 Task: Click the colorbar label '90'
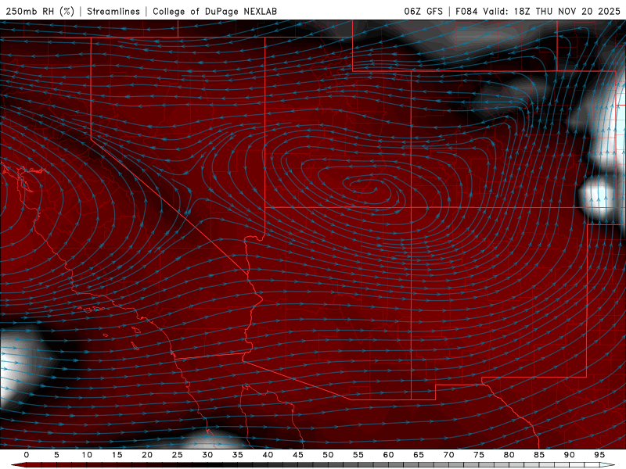(570, 455)
